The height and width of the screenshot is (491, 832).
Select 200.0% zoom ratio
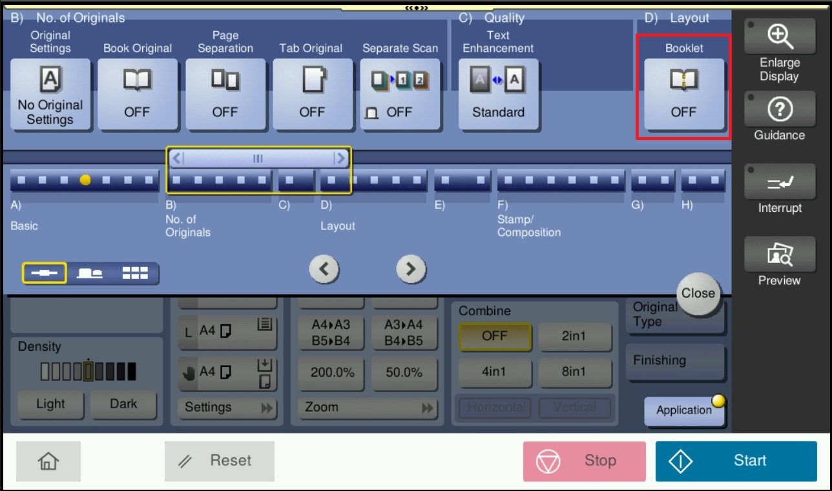[x=331, y=373]
